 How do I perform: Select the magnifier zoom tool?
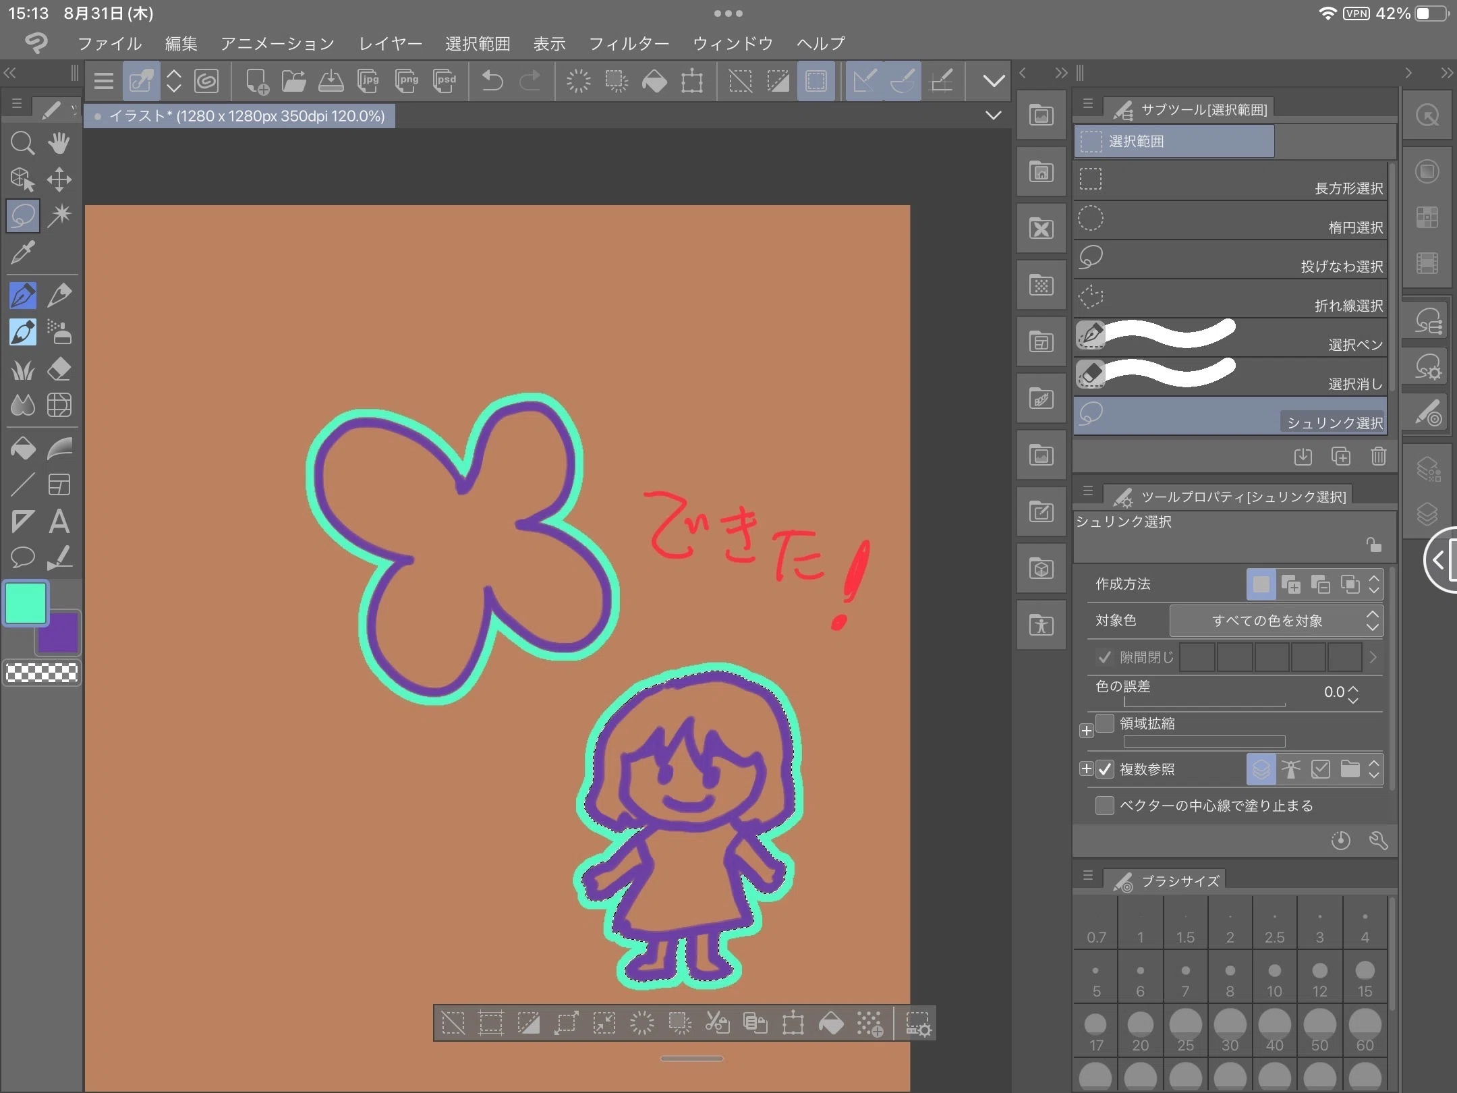point(22,143)
